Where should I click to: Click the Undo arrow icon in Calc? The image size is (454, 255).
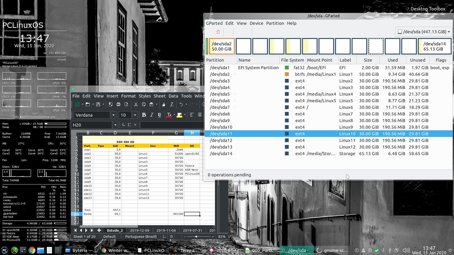pyautogui.click(x=181, y=105)
